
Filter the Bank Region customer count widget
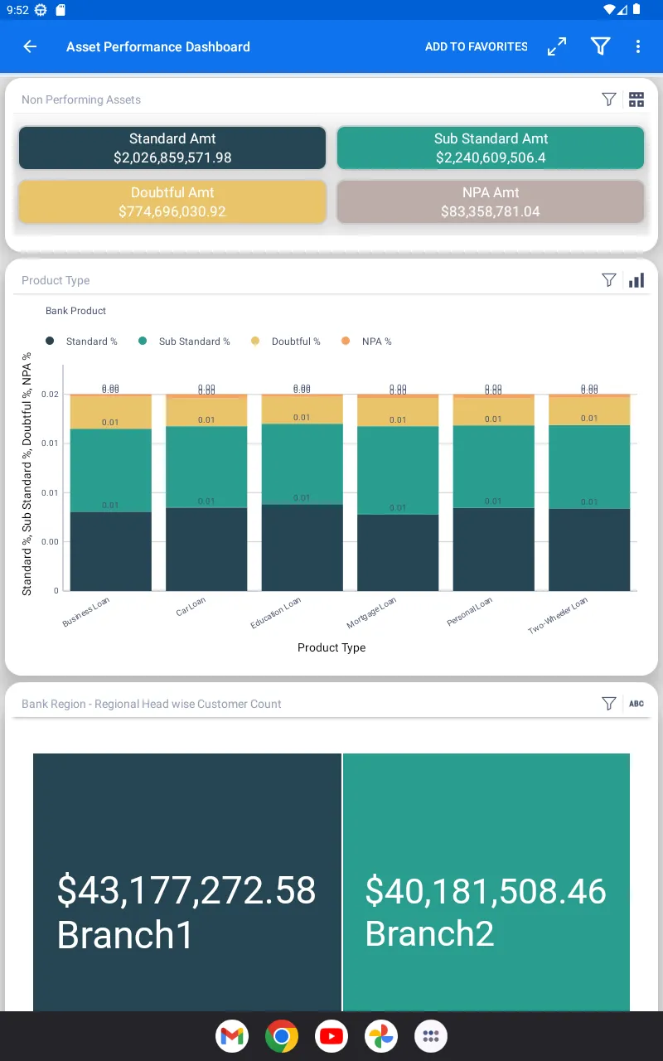[x=609, y=704]
